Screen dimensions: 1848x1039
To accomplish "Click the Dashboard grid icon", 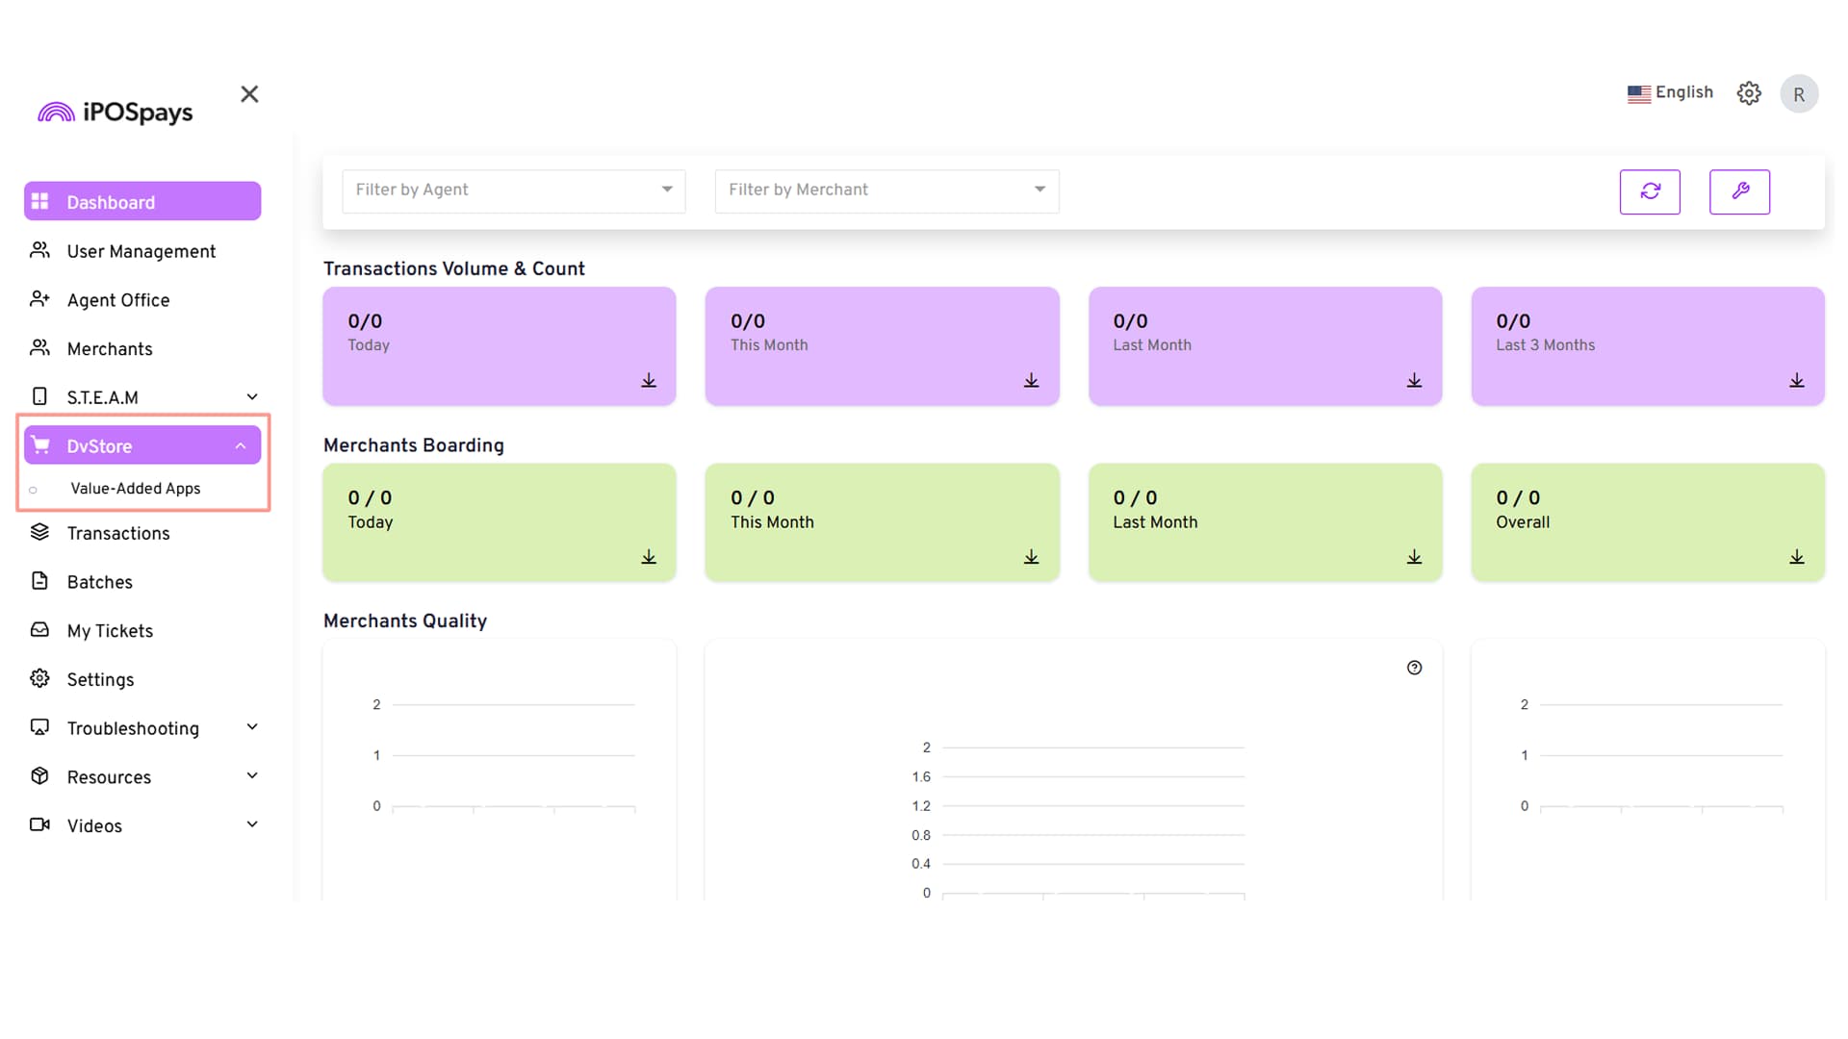I will tap(39, 201).
